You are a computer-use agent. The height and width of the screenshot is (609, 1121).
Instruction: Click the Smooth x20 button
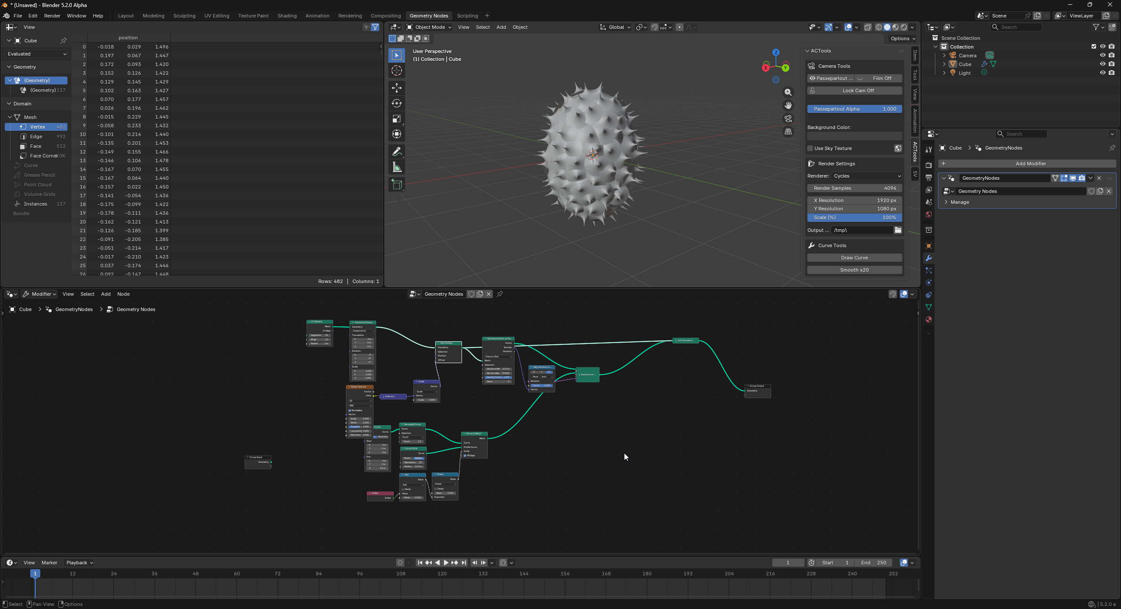[854, 270]
